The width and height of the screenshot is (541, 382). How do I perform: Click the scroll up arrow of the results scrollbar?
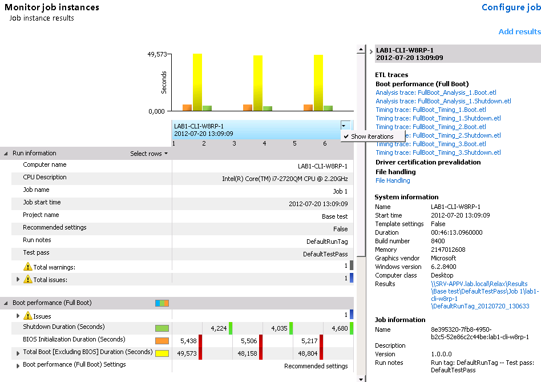360,50
